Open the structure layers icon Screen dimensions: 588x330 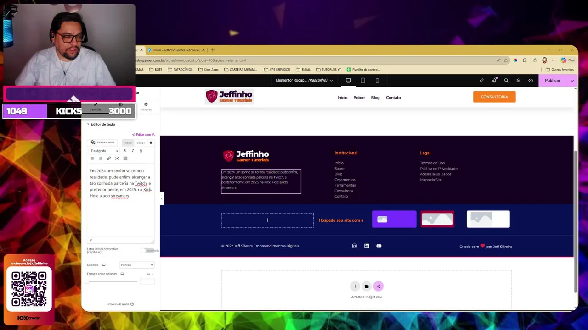tap(519, 81)
